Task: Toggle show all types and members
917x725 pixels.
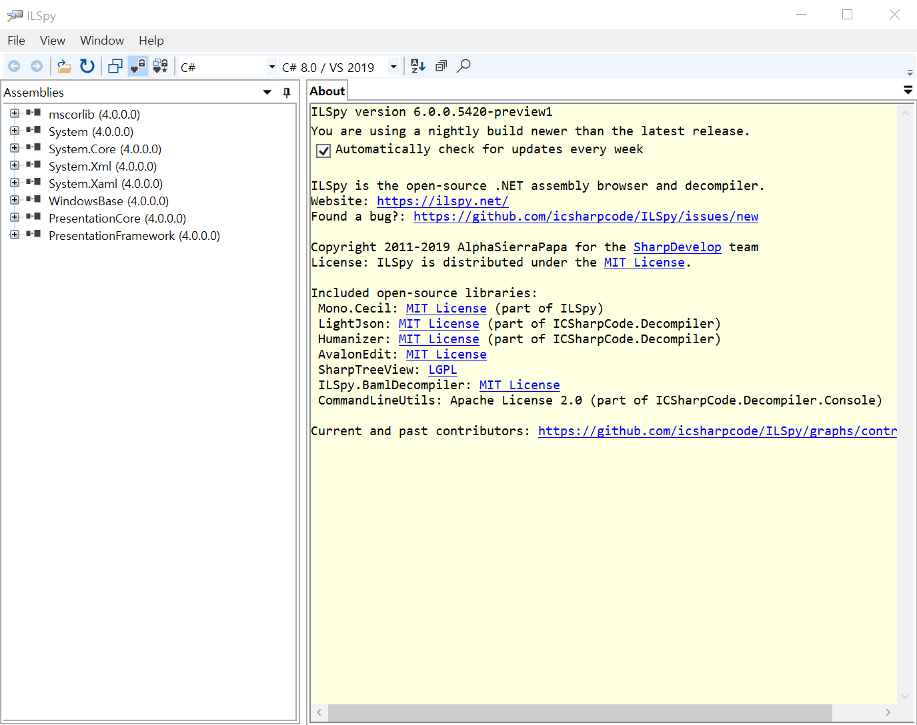Action: pos(161,66)
